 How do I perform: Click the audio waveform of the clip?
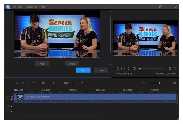click(x=95, y=101)
